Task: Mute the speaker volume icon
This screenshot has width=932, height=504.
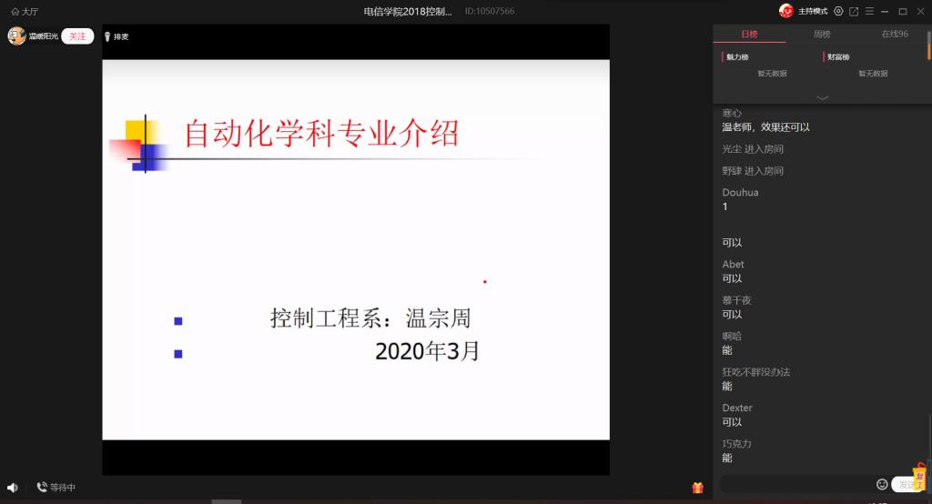Action: 13,488
